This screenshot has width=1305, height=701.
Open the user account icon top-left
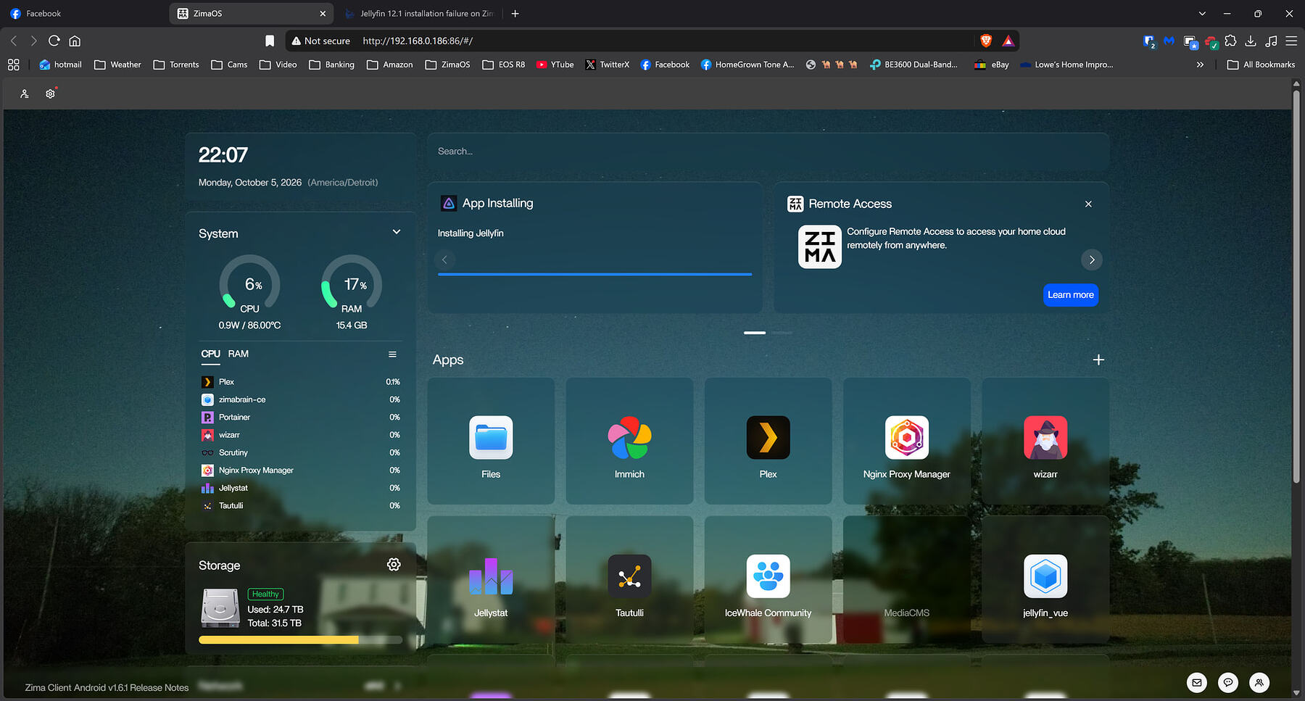click(x=24, y=94)
